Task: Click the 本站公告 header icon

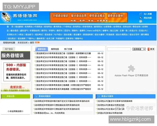Action: click(x=4, y=96)
